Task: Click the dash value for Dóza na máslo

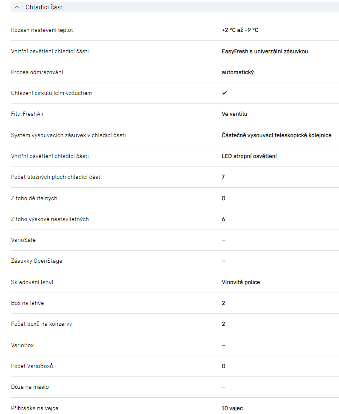Action: pos(224,387)
